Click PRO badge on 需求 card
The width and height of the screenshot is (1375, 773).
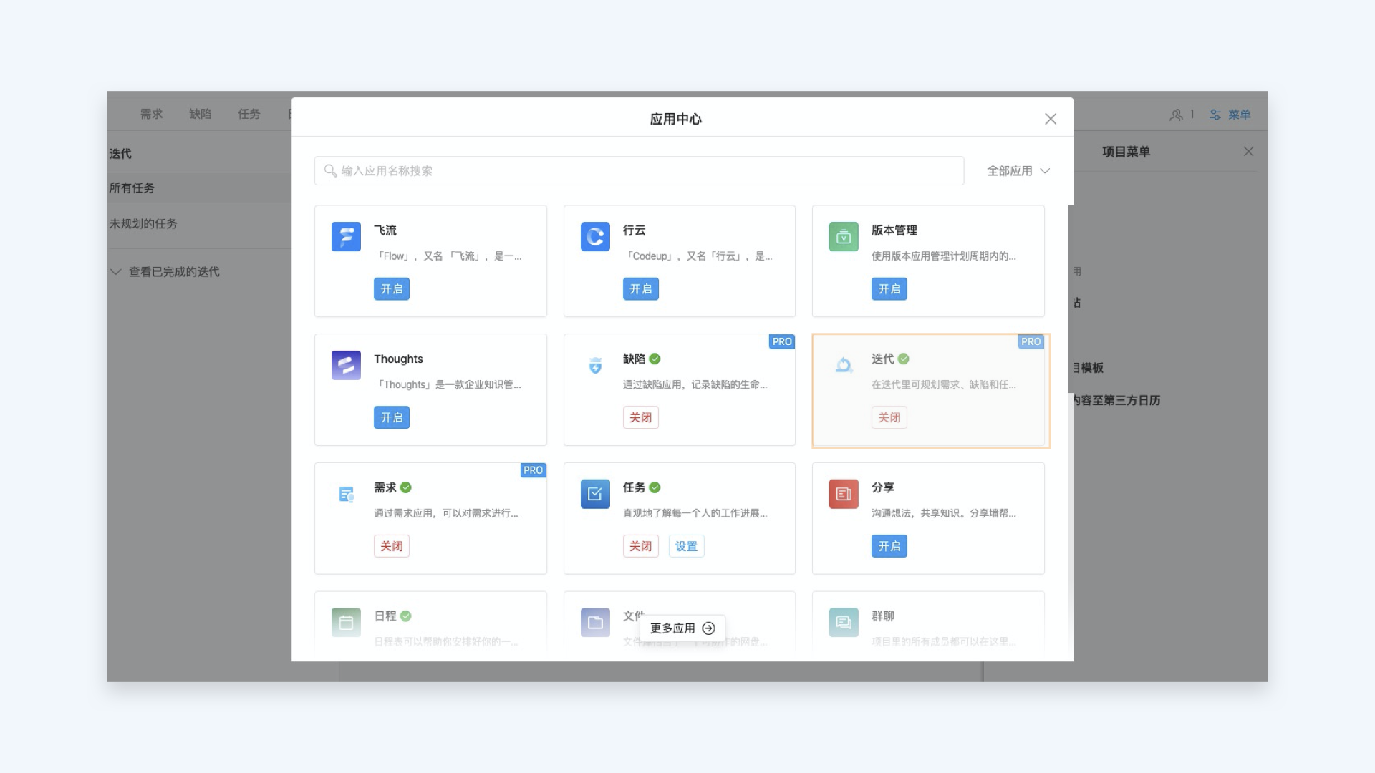(x=533, y=470)
